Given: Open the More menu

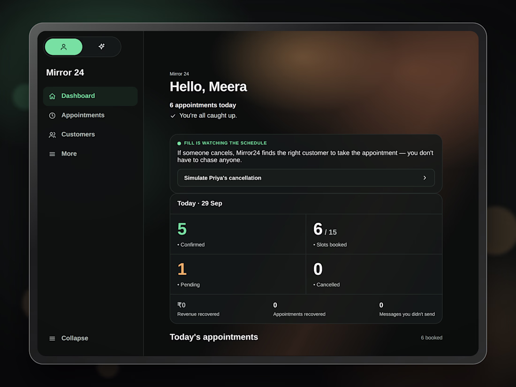Looking at the screenshot, I should (x=90, y=154).
